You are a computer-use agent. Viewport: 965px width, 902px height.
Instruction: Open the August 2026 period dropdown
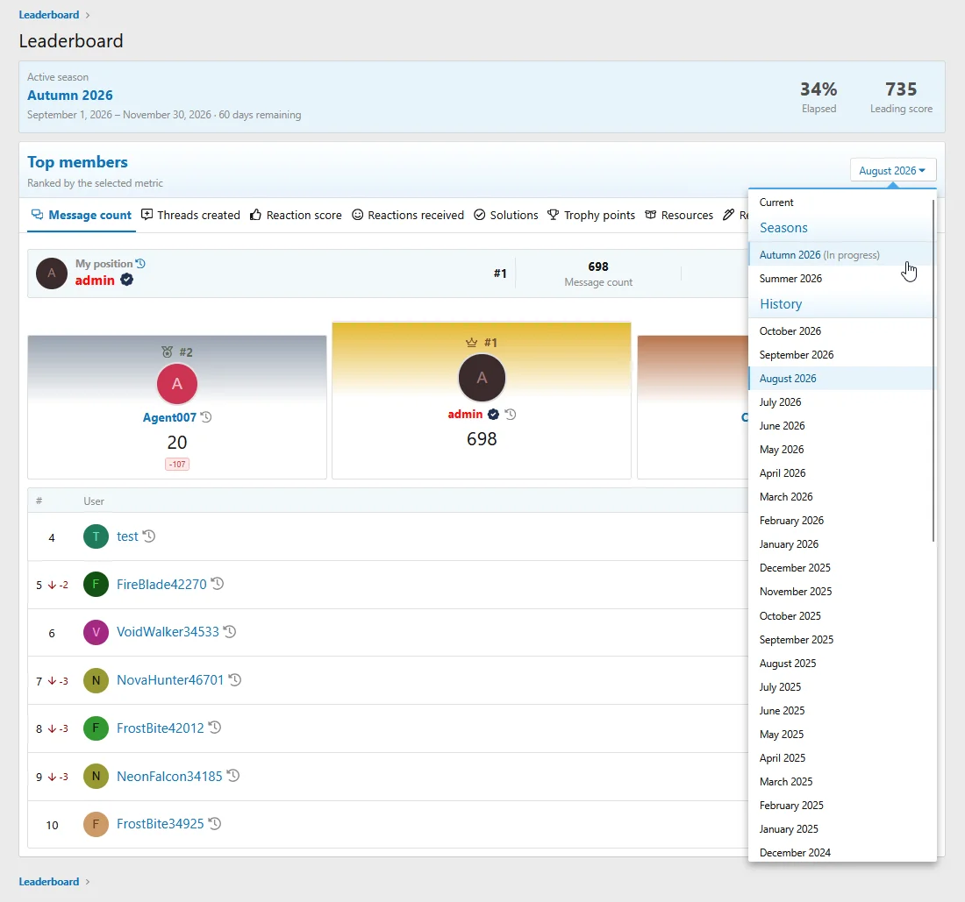(x=893, y=170)
